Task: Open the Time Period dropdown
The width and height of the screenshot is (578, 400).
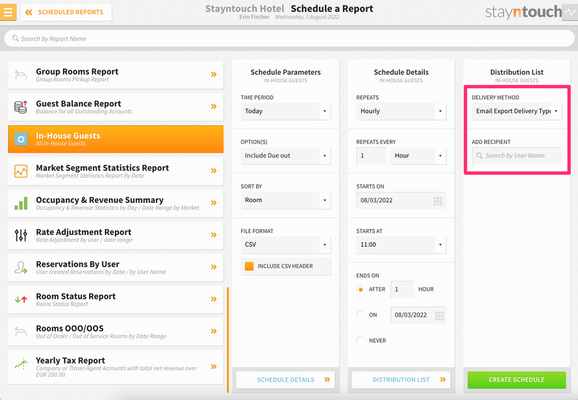Action: click(286, 111)
